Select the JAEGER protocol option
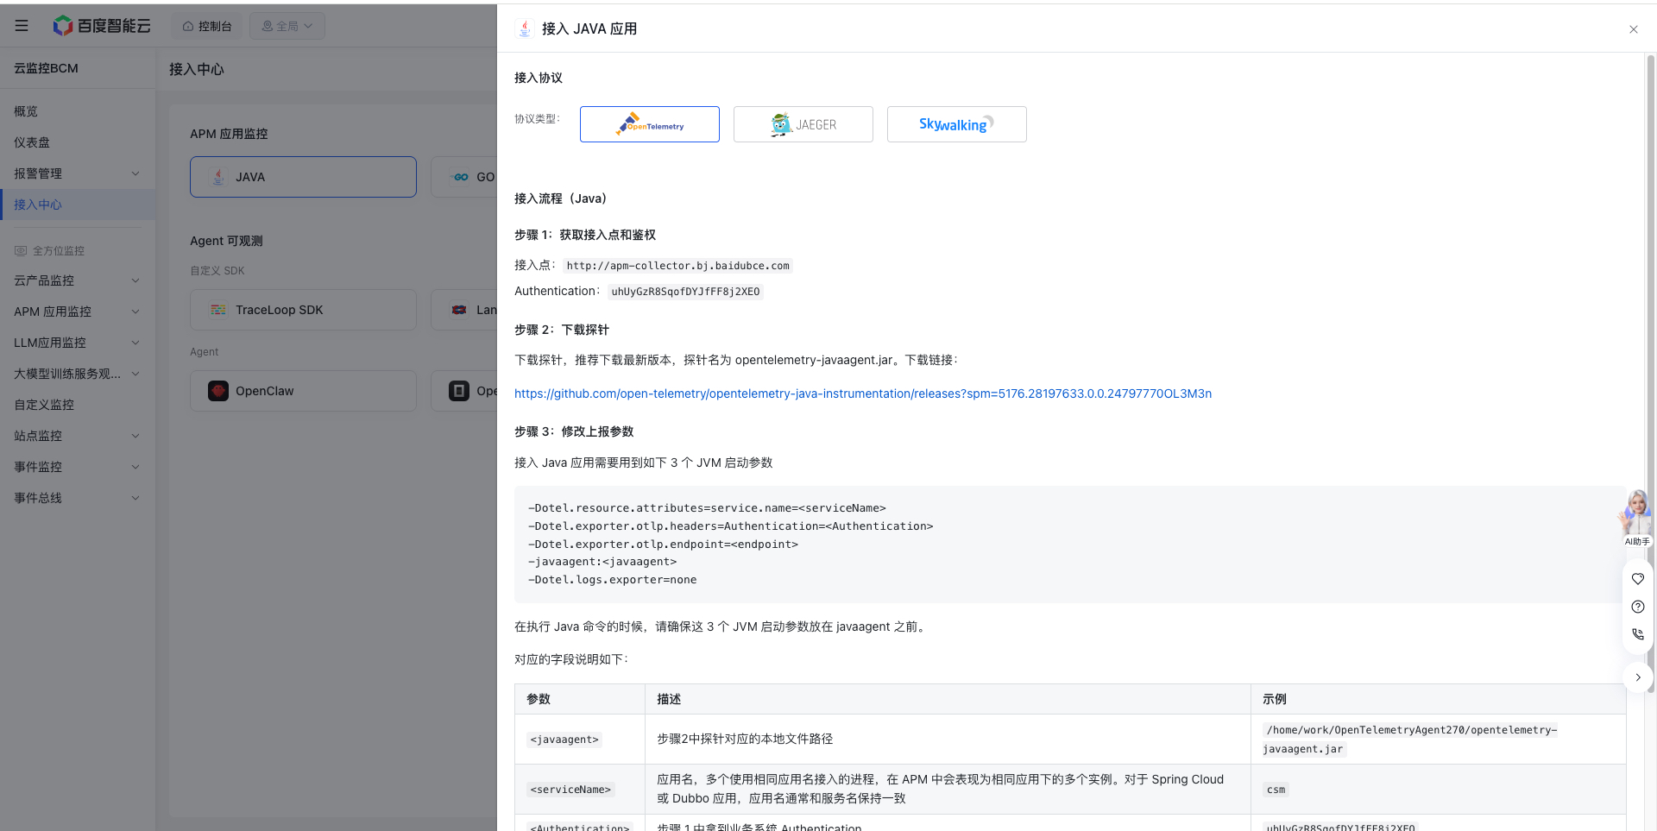1657x831 pixels. tap(803, 124)
